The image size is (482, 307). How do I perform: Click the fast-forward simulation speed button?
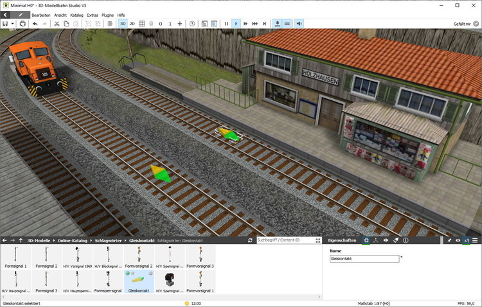[x=245, y=24]
